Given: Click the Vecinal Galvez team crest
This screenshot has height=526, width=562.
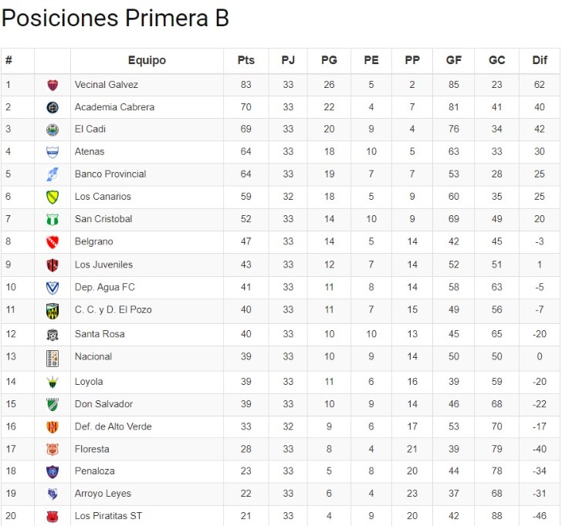Looking at the screenshot, I should [52, 85].
